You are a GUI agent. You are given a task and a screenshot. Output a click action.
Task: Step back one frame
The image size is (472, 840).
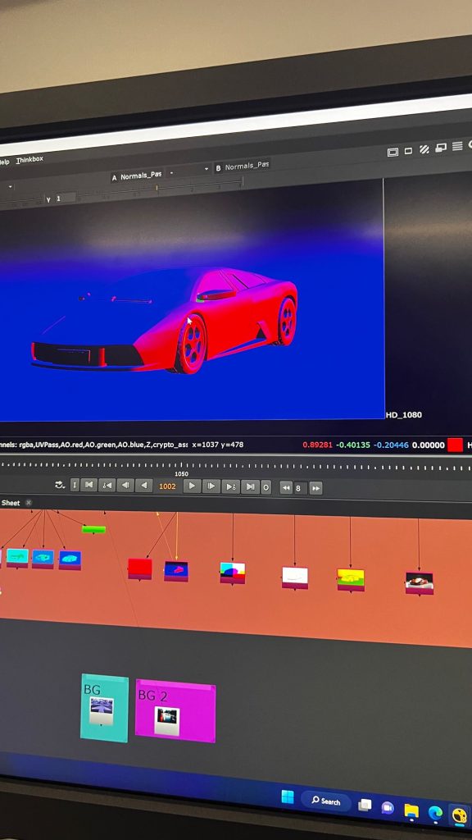pos(125,486)
